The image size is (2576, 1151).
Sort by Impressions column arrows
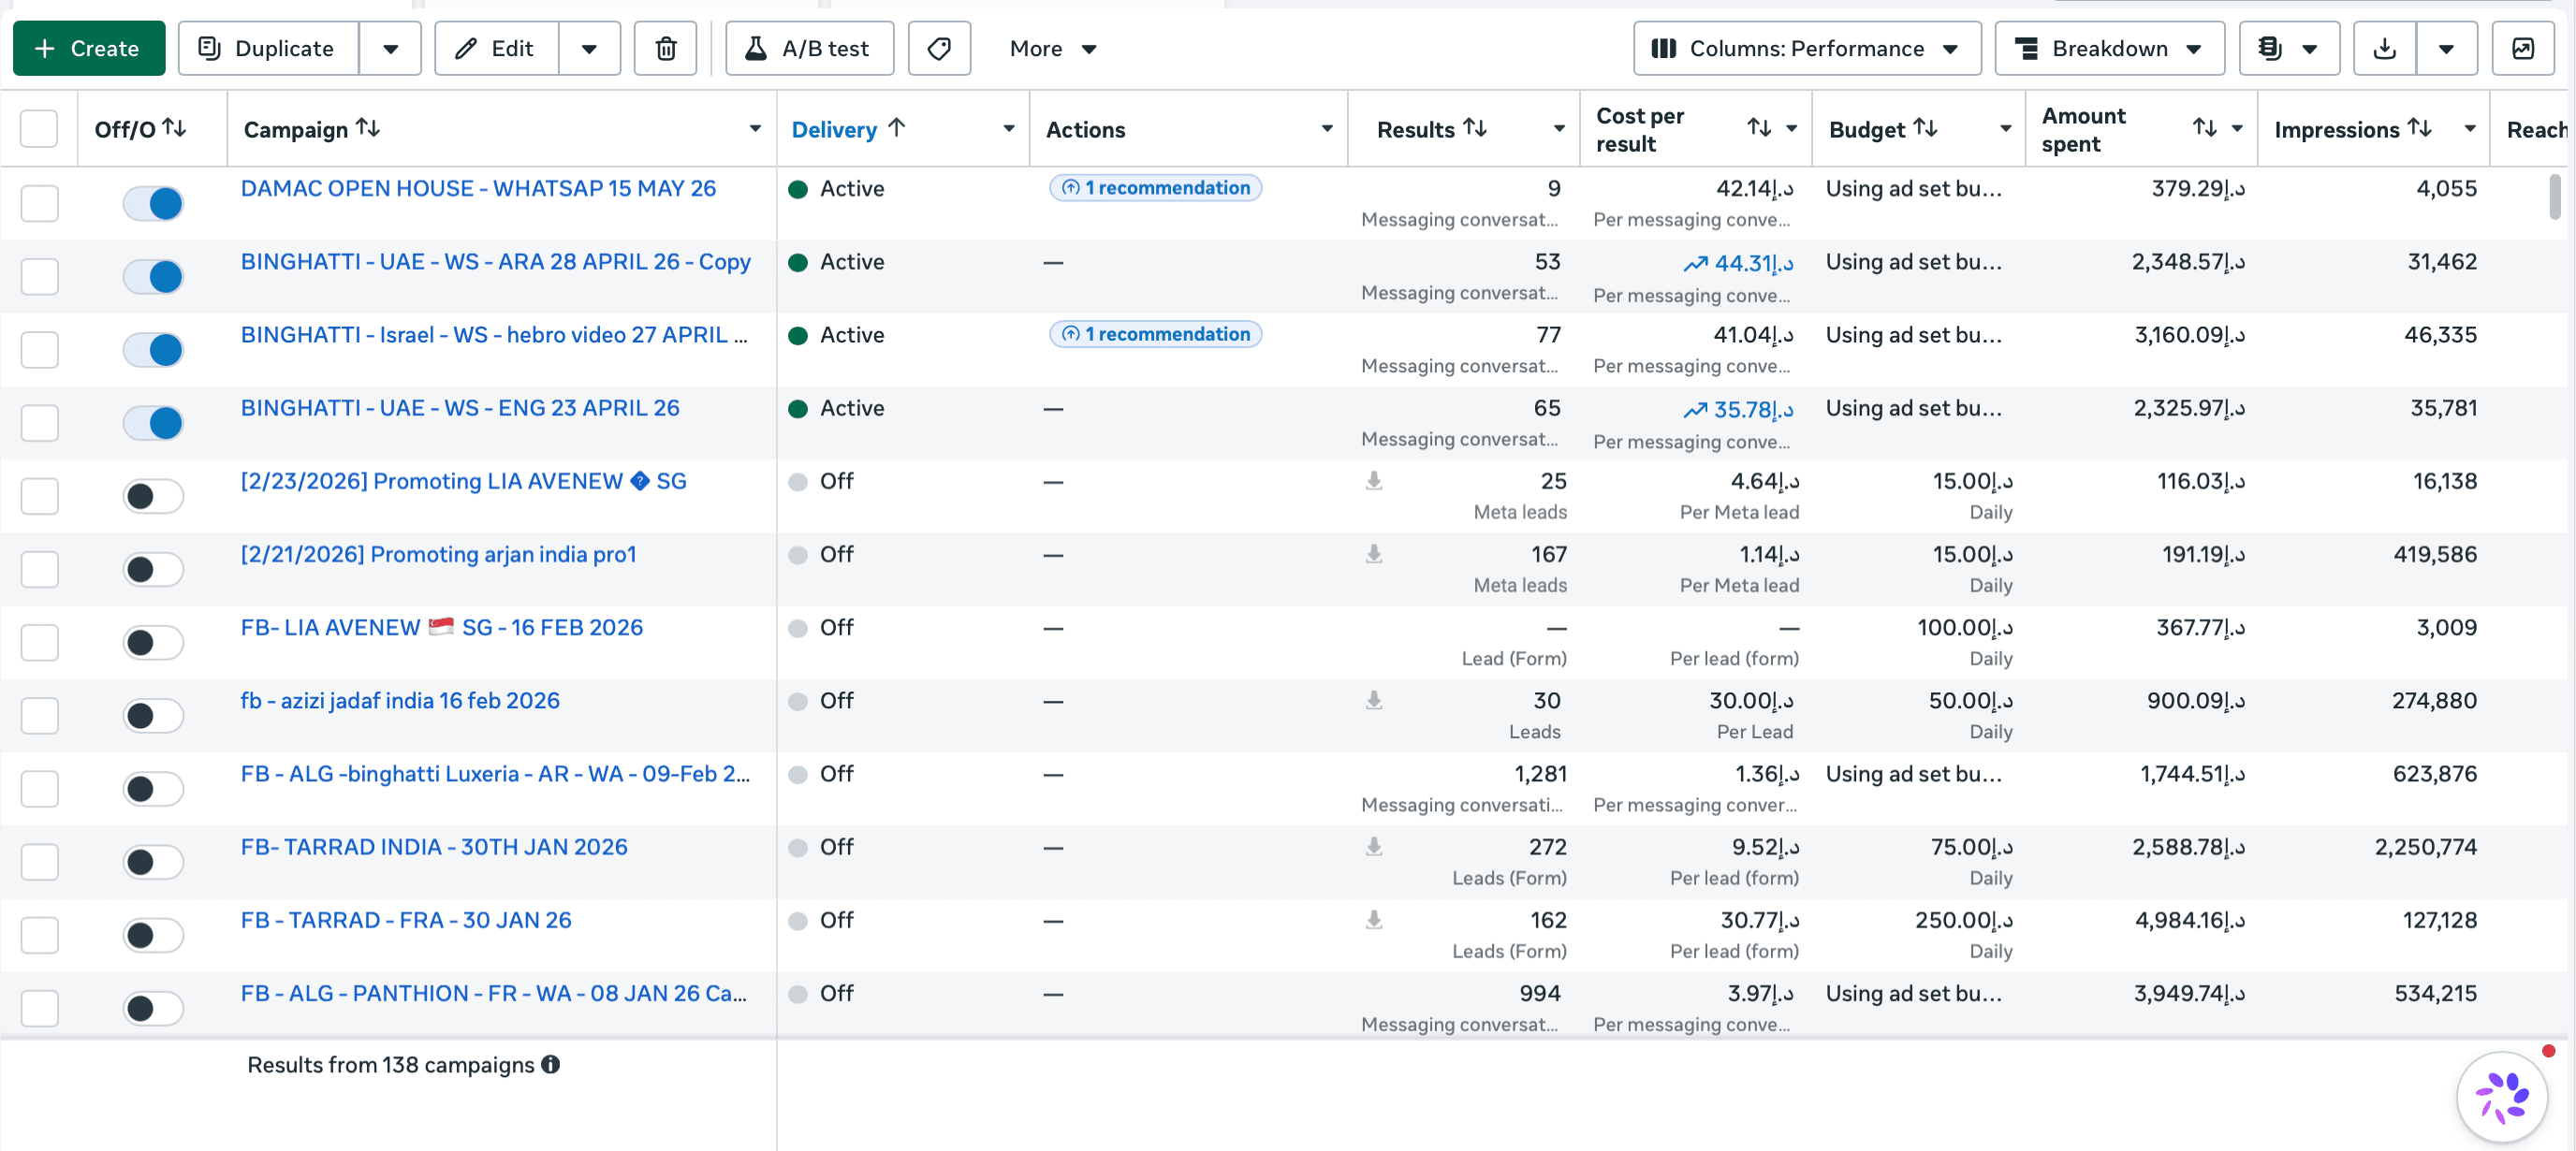(x=2419, y=128)
